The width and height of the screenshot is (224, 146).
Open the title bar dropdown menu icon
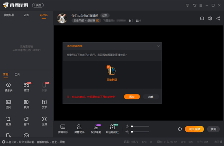(x=200, y=5)
